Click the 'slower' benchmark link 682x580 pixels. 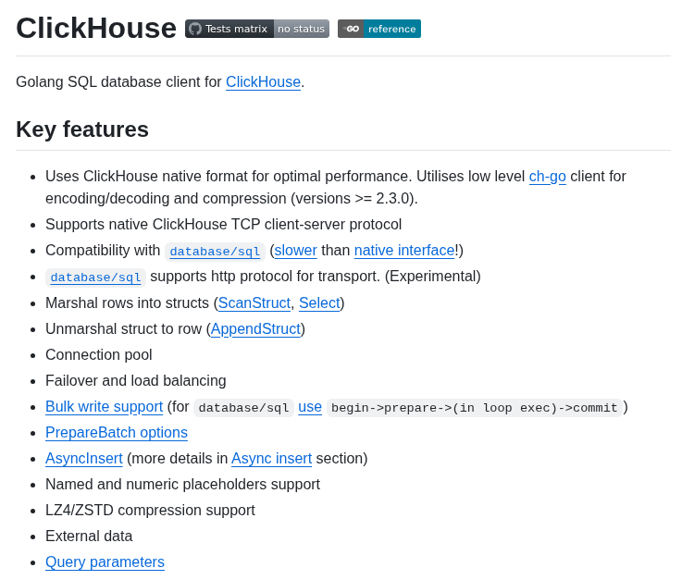pos(296,251)
